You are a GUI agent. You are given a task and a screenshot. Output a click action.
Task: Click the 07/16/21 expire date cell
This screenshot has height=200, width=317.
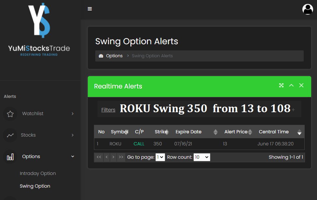click(x=183, y=144)
